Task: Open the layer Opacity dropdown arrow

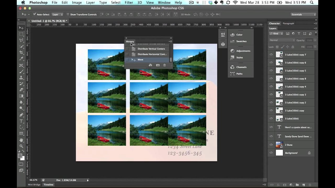Action: tap(315, 40)
